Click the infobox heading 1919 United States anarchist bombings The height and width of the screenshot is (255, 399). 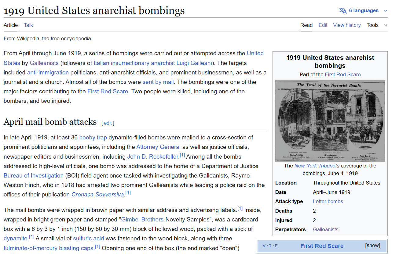330,62
